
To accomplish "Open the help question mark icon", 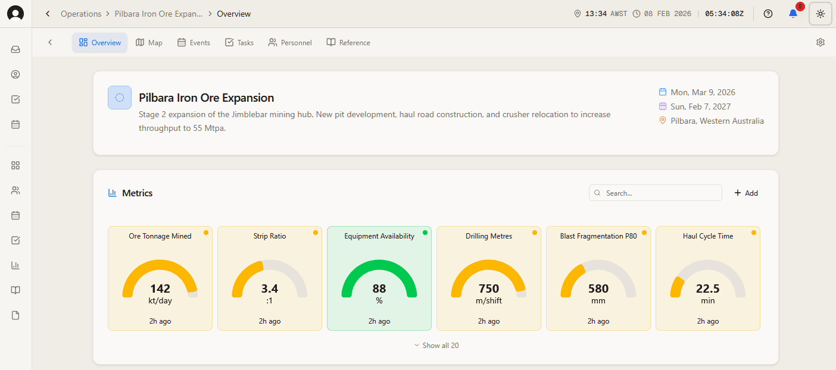I will pos(768,13).
